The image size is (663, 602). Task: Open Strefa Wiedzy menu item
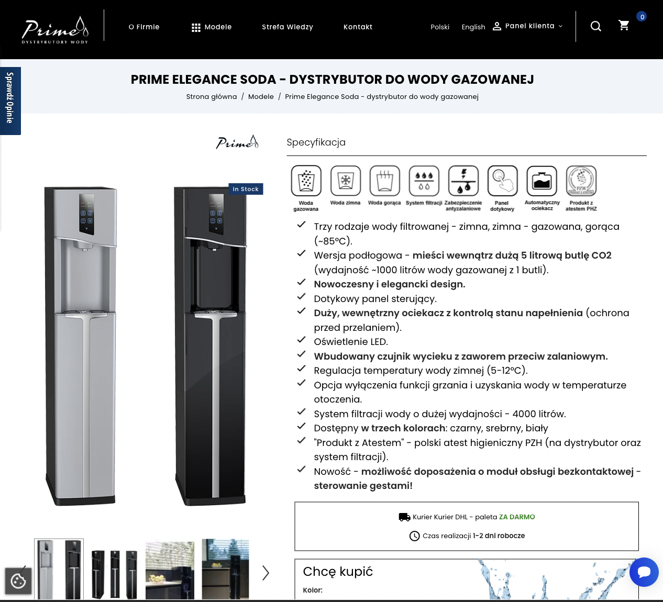288,27
